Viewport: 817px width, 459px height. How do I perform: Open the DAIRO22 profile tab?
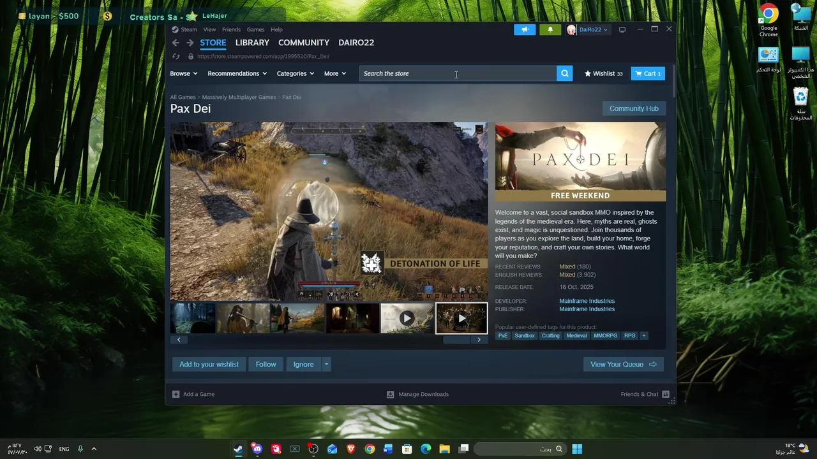[x=356, y=43]
